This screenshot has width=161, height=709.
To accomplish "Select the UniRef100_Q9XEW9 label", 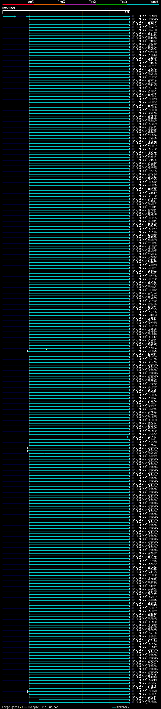I will (144, 74).
